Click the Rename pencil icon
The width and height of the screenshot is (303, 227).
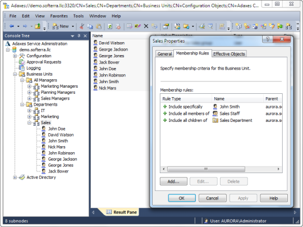137,26
